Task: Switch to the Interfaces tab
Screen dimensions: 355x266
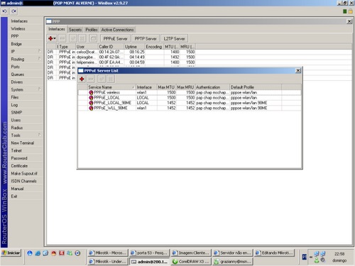Action: tap(57, 29)
